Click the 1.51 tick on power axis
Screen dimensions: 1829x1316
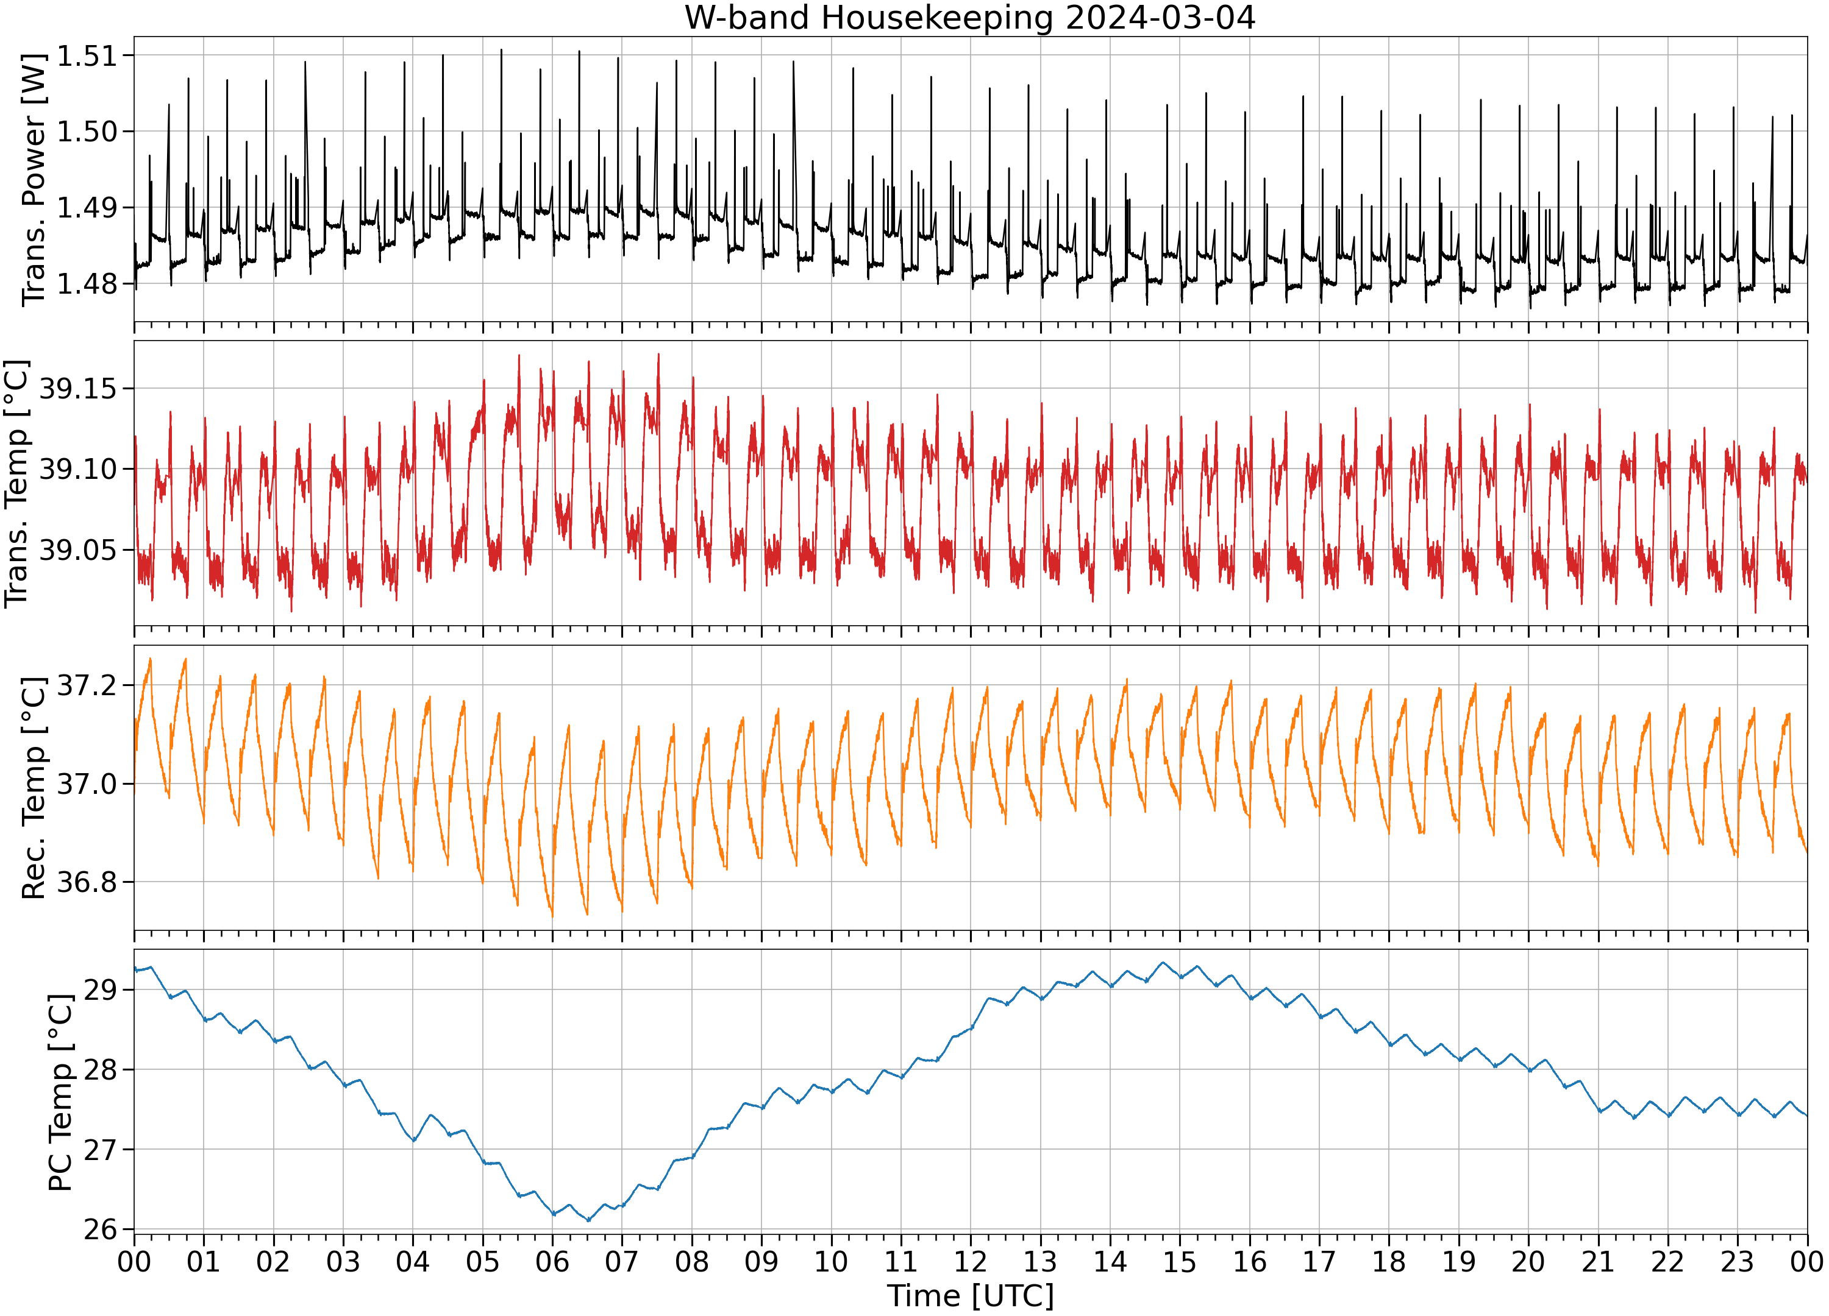click(87, 57)
